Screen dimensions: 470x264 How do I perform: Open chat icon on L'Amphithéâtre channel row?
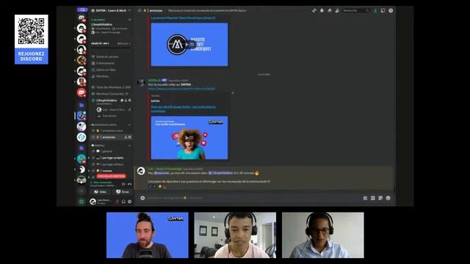[x=122, y=100]
